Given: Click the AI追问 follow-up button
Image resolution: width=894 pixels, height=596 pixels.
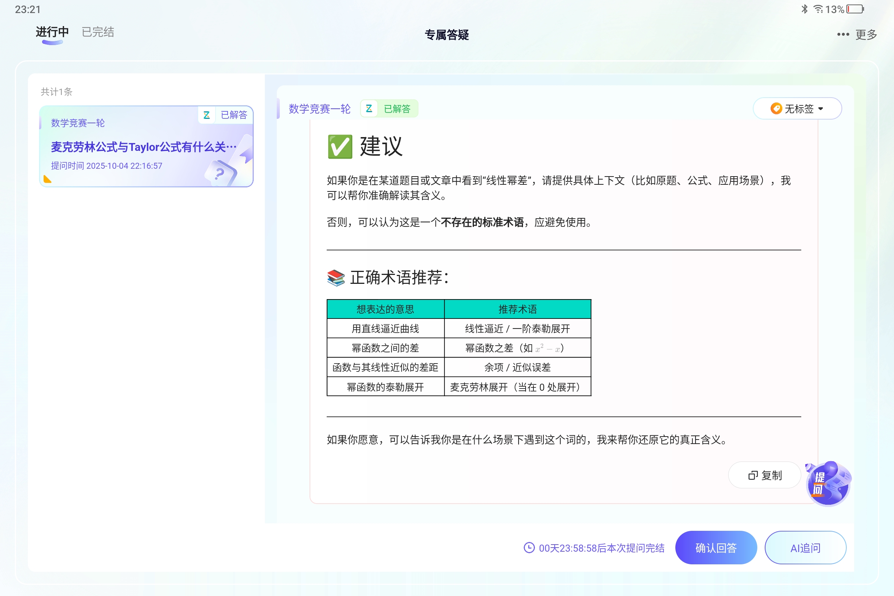Looking at the screenshot, I should click(x=805, y=547).
